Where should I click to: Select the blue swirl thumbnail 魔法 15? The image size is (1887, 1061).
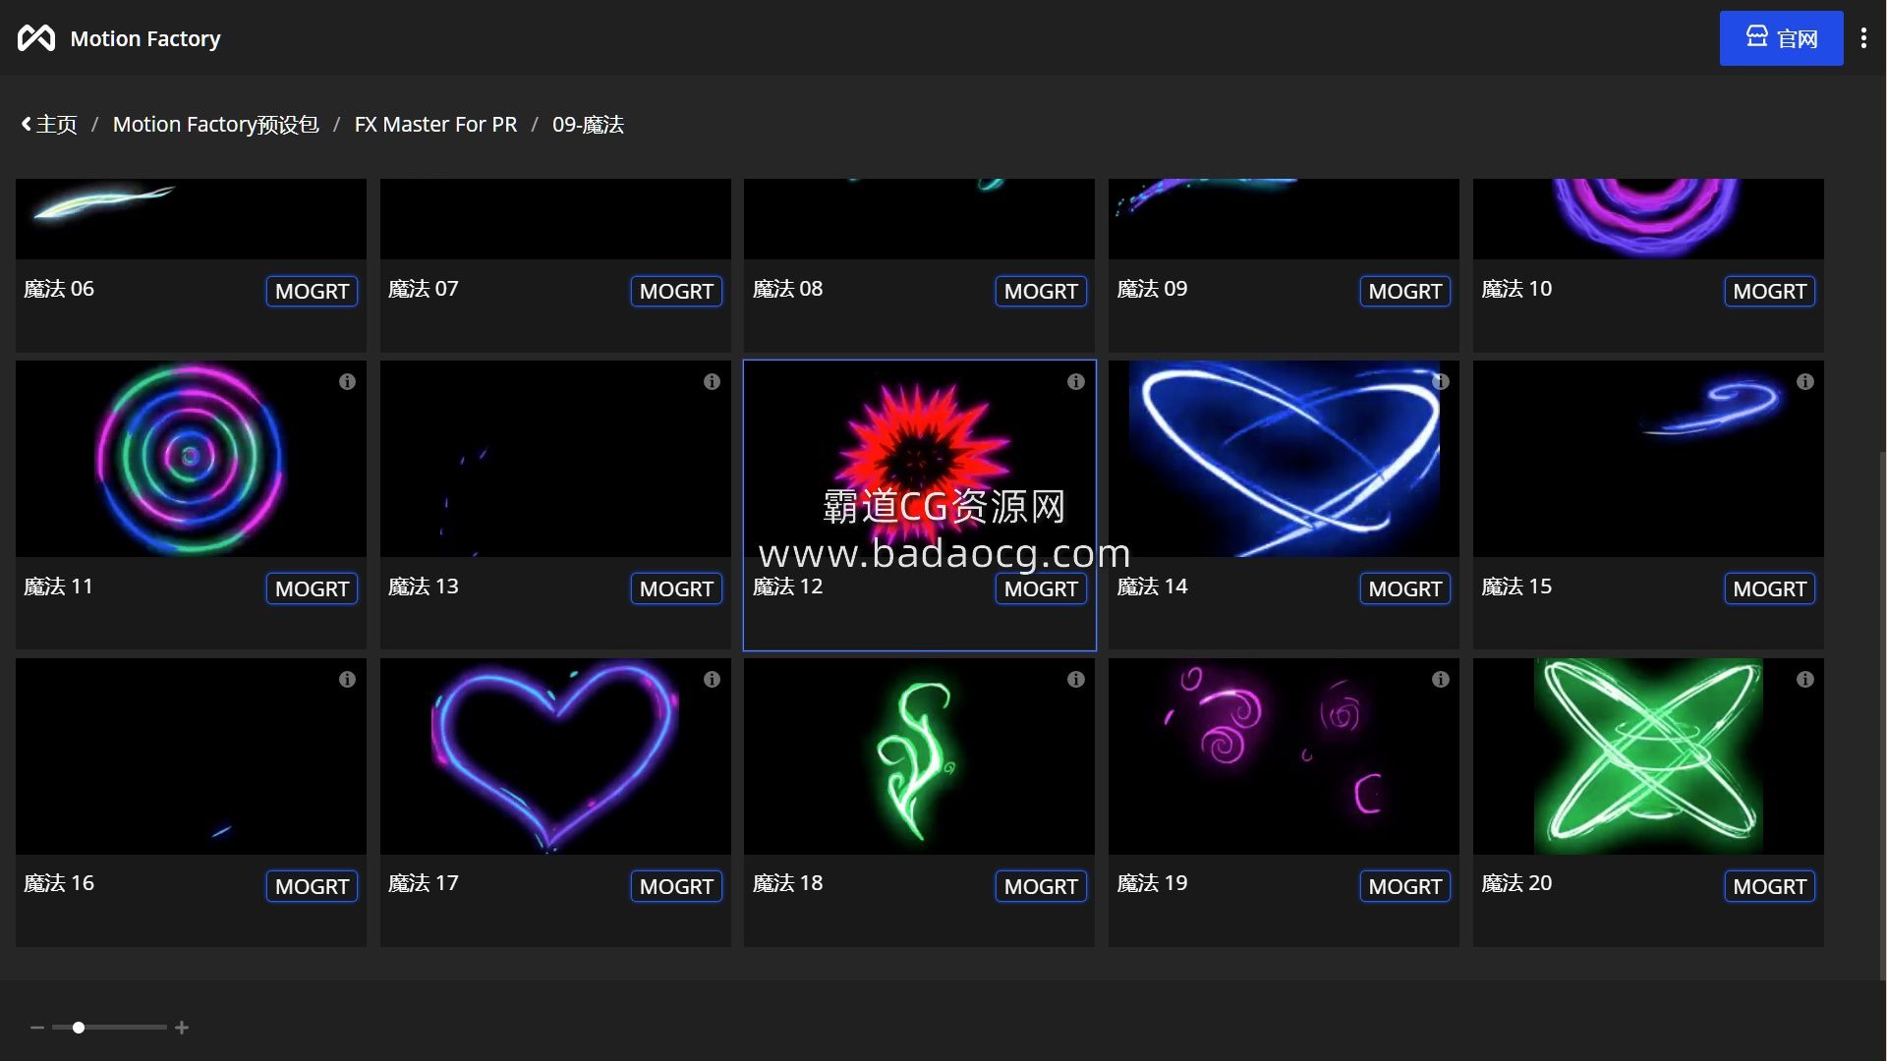(1648, 459)
